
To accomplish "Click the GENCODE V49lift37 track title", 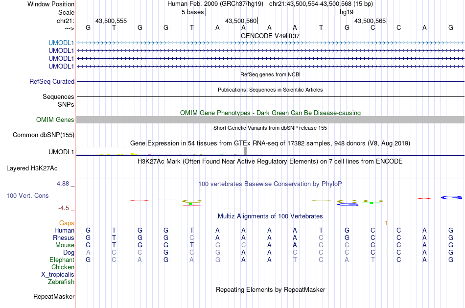I will coord(270,36).
